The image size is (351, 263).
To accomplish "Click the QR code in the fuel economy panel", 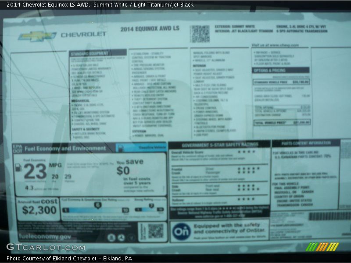I will [156, 231].
